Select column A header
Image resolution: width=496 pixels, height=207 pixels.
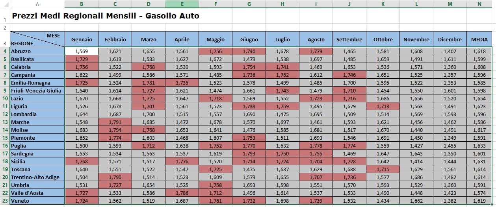click(x=37, y=4)
